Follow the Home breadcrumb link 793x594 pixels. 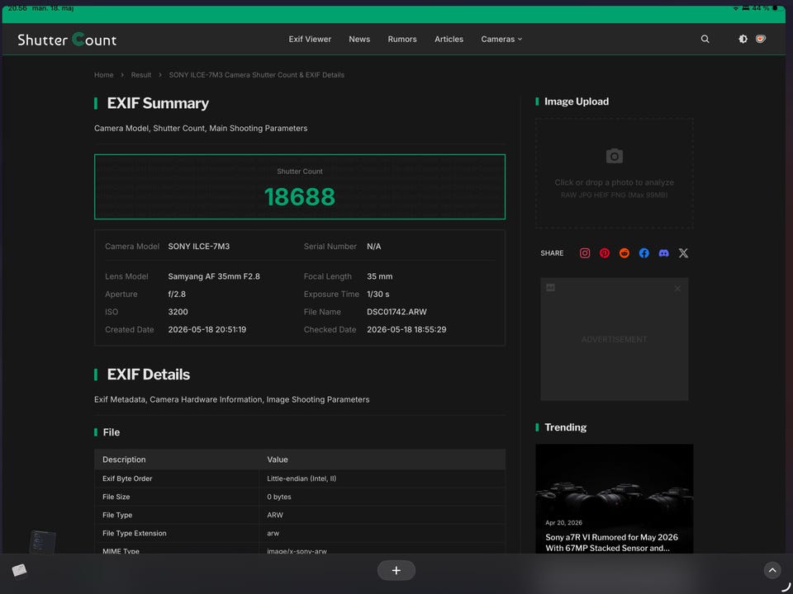pos(104,75)
